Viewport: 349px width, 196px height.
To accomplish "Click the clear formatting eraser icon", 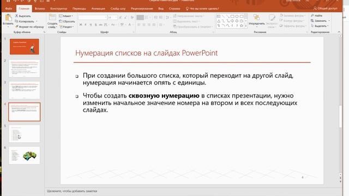I will pos(132,17).
